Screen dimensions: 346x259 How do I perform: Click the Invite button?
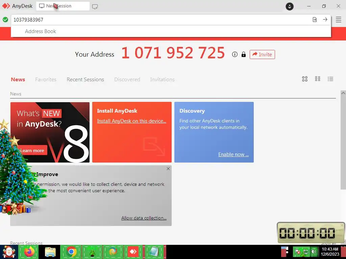pyautogui.click(x=262, y=54)
